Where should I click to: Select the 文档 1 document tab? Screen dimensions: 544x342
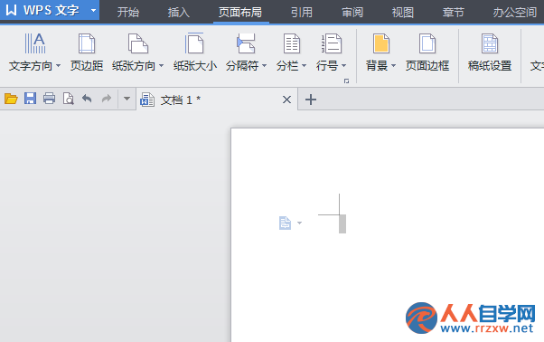[x=217, y=100]
